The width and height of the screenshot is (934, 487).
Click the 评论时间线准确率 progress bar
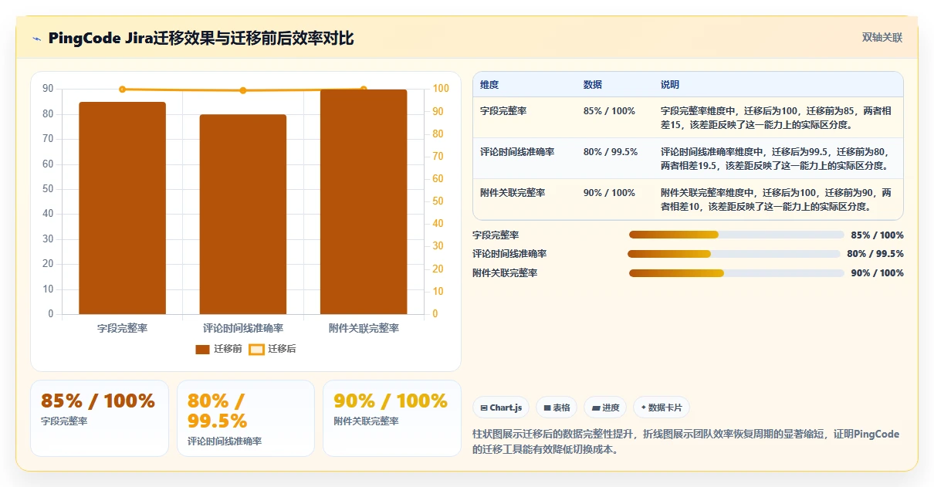(x=733, y=254)
